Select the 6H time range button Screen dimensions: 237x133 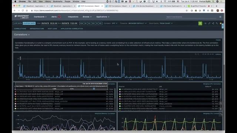point(89,23)
